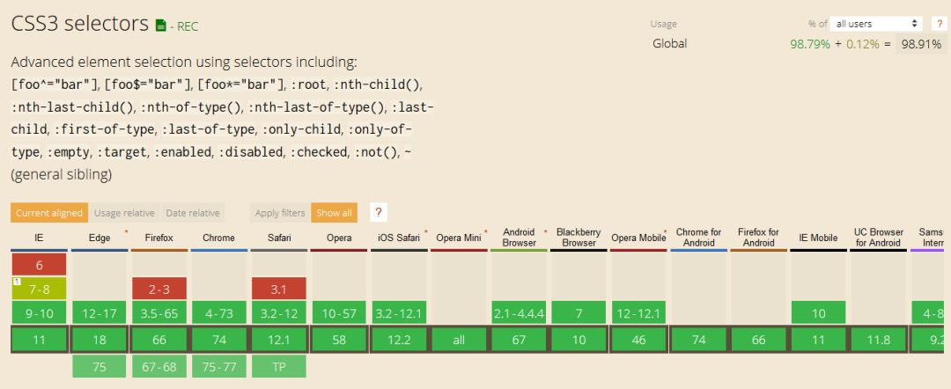Click Apply filters button
951x389 pixels.
pyautogui.click(x=280, y=213)
